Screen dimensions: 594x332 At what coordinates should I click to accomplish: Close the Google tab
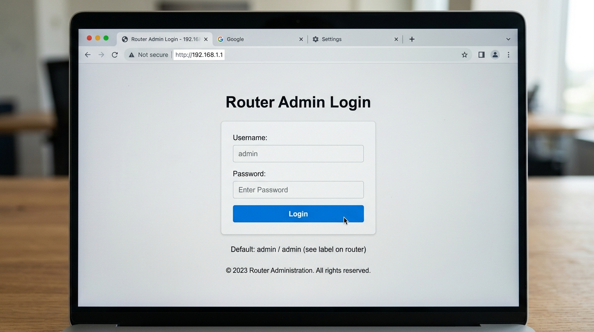301,39
